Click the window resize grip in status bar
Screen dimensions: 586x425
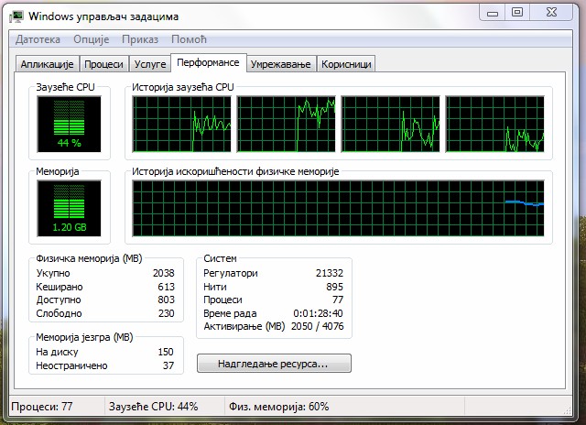(x=567, y=409)
